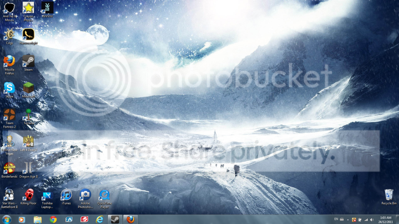399x224 pixels.
Task: Switch to the Steam taskbar window
Action: pyautogui.click(x=115, y=219)
